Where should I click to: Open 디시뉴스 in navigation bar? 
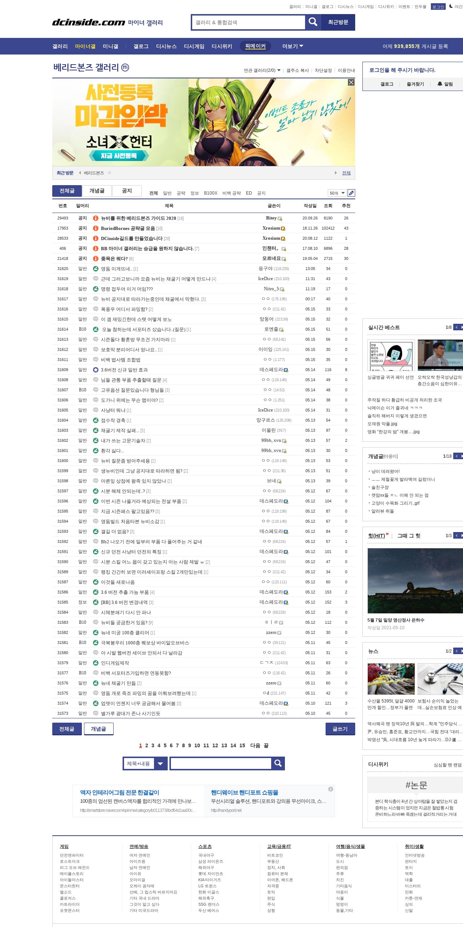tap(166, 46)
